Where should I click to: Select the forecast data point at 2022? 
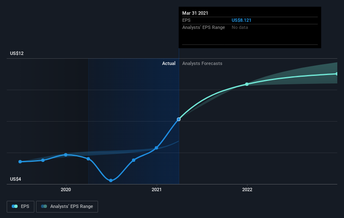(247, 84)
